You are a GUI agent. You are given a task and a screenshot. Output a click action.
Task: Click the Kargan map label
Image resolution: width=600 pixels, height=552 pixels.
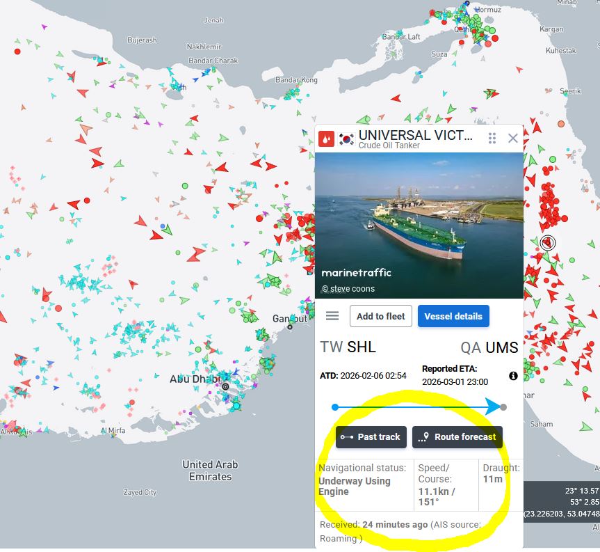tap(551, 29)
